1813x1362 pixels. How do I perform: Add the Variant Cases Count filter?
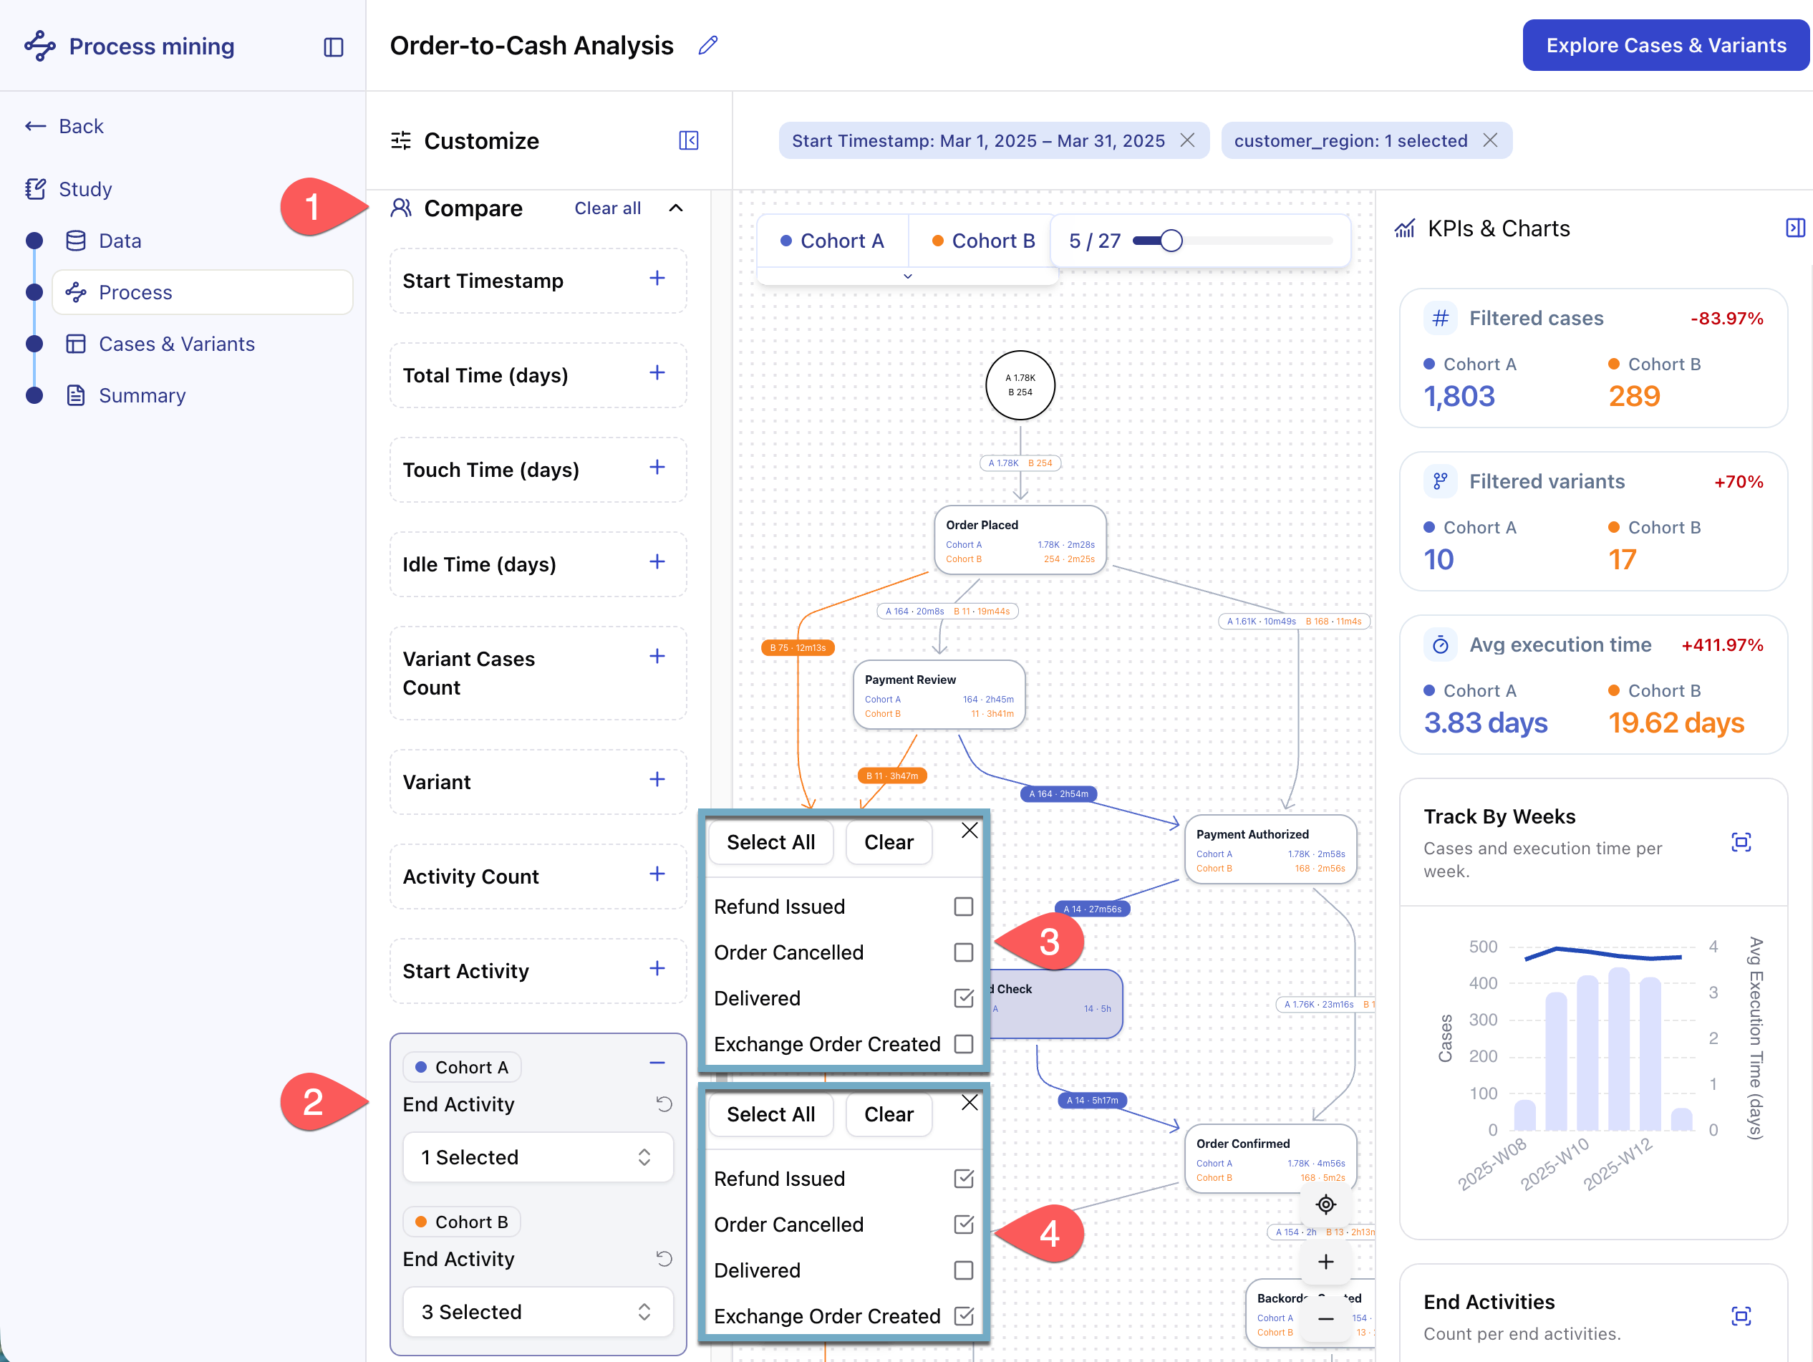(657, 657)
